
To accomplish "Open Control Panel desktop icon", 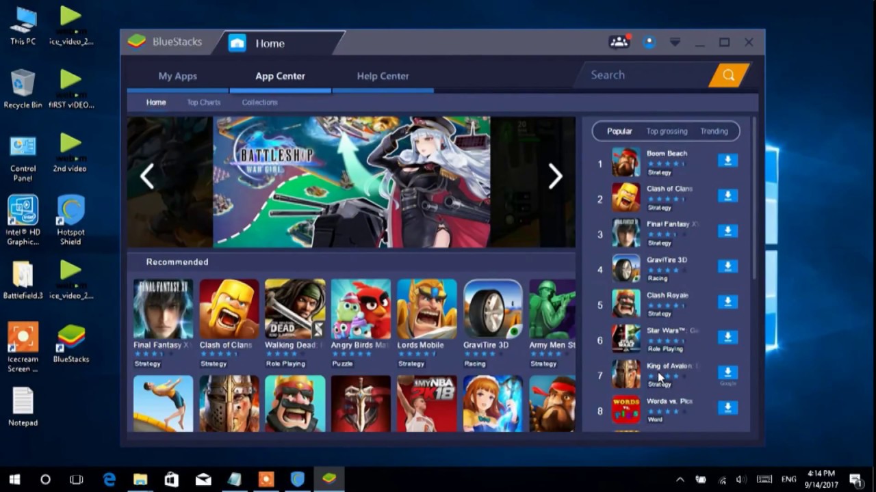I will coord(23,159).
